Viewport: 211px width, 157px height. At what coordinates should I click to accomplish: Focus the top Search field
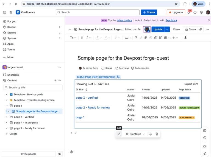tap(98, 12)
